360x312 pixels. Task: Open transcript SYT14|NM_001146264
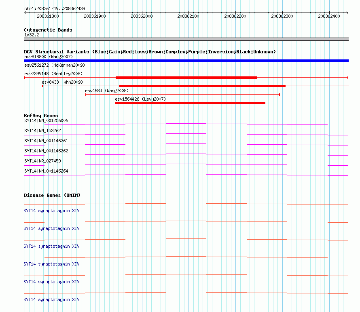(x=46, y=171)
